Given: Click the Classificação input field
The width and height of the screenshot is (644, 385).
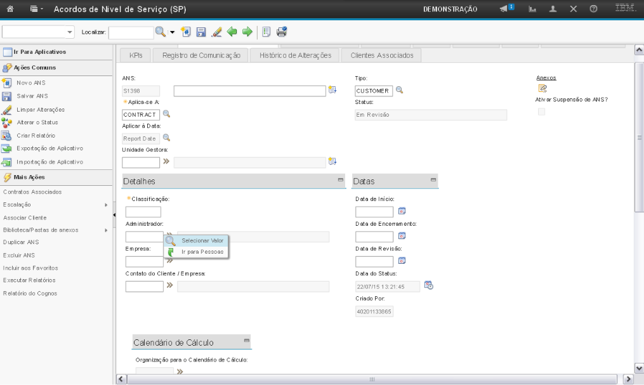Looking at the screenshot, I should [143, 212].
